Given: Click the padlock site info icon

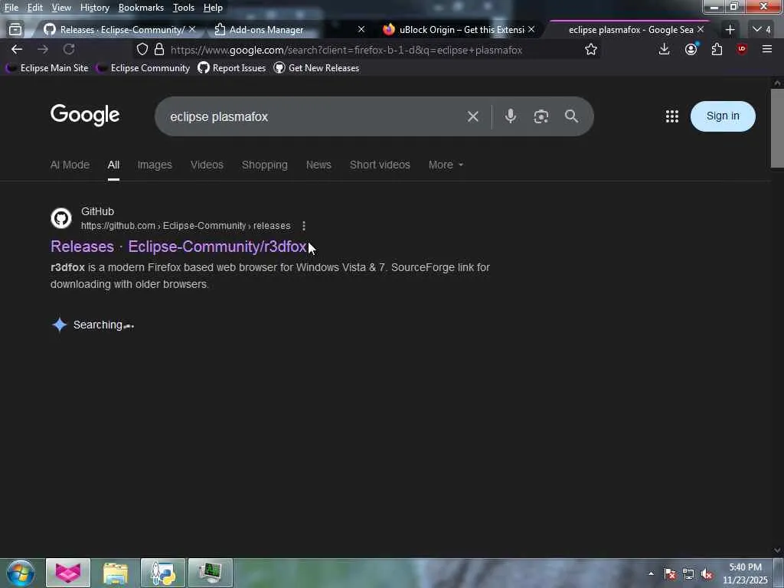Looking at the screenshot, I should pos(159,50).
